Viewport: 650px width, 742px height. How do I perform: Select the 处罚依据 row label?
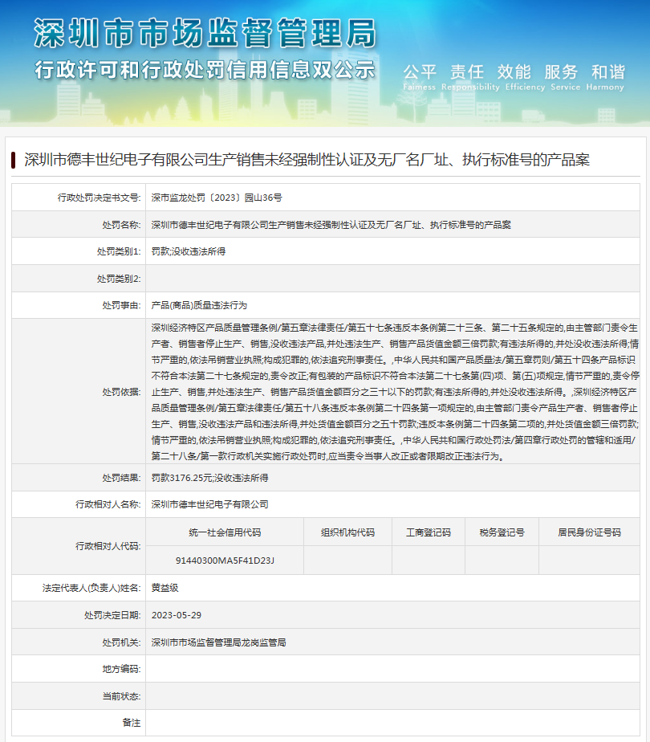[121, 392]
